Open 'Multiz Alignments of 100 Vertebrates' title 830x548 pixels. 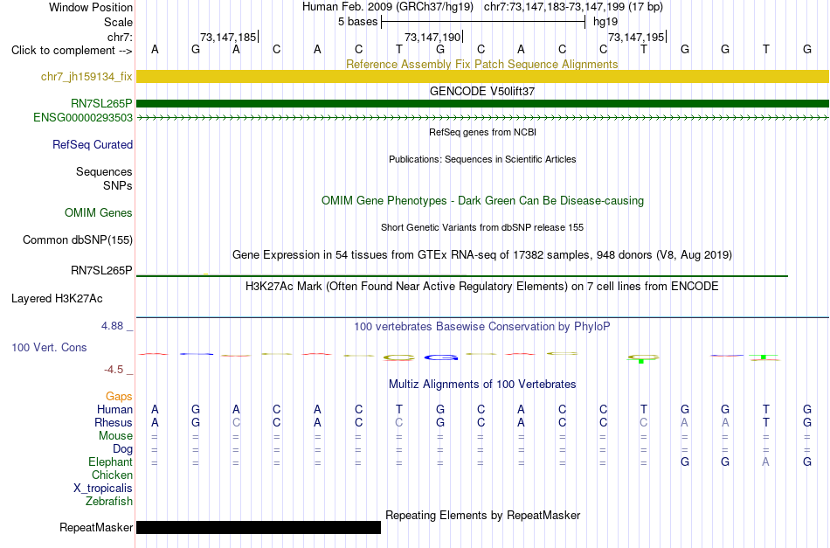tap(482, 385)
